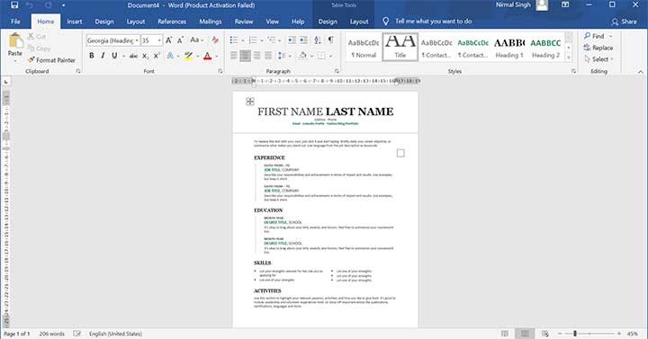Increase paragraph indent

(x=304, y=40)
